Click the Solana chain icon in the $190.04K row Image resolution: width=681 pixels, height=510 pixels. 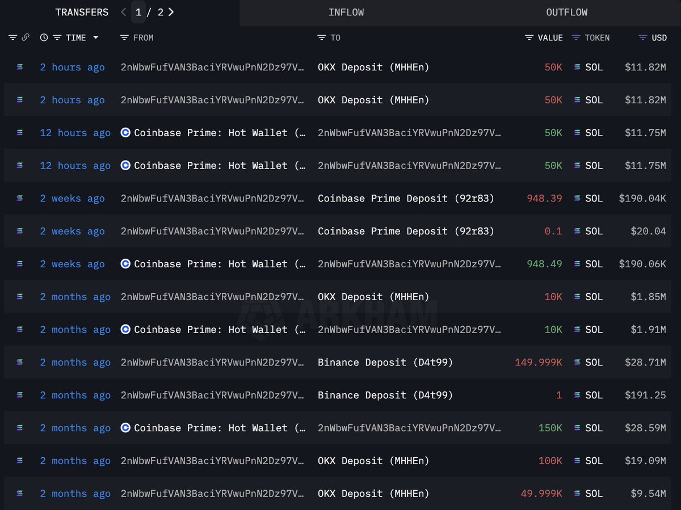tap(20, 199)
